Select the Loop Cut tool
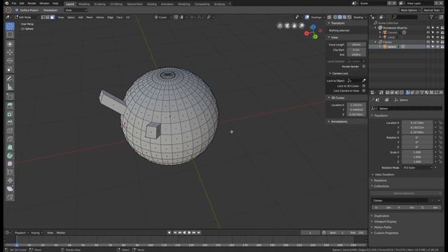The width and height of the screenshot is (448, 252). click(x=10, y=131)
